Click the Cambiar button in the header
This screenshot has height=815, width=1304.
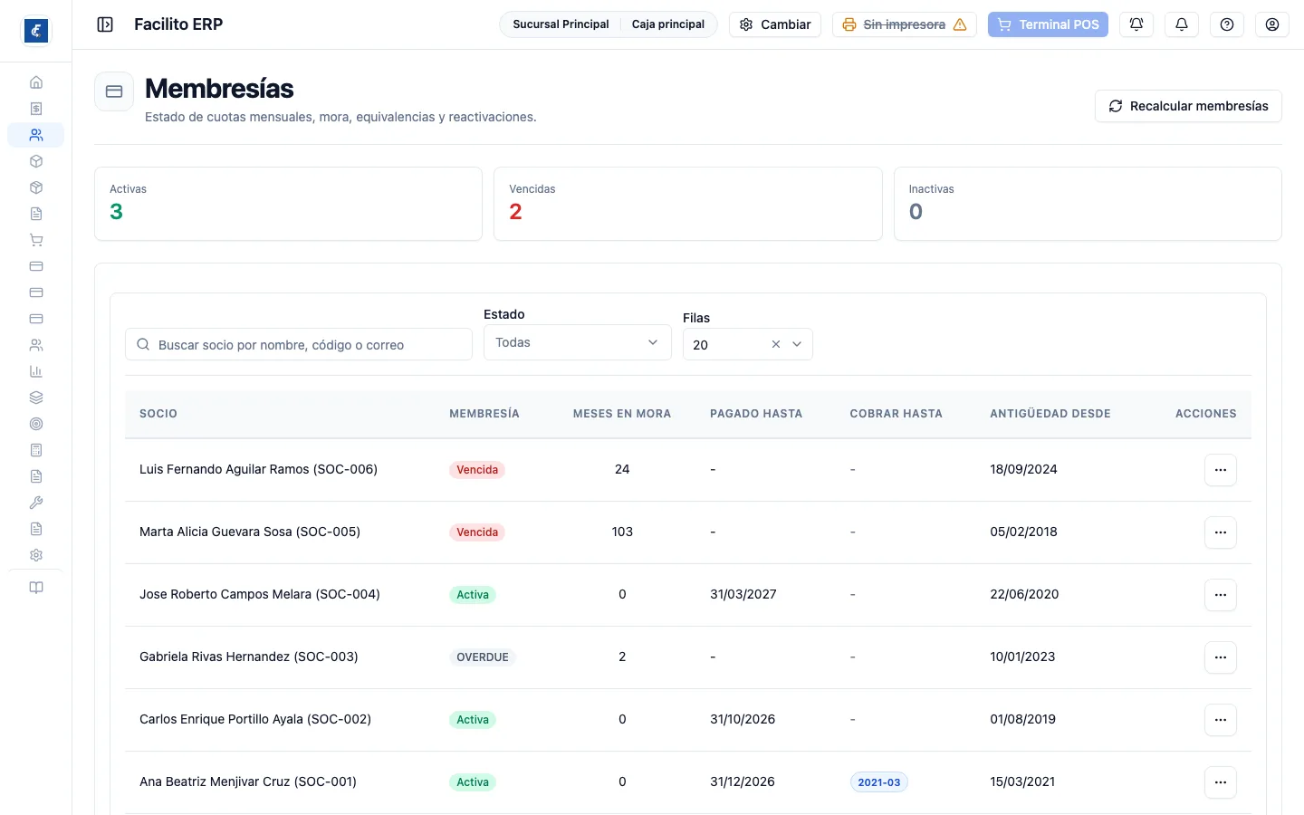click(x=775, y=24)
